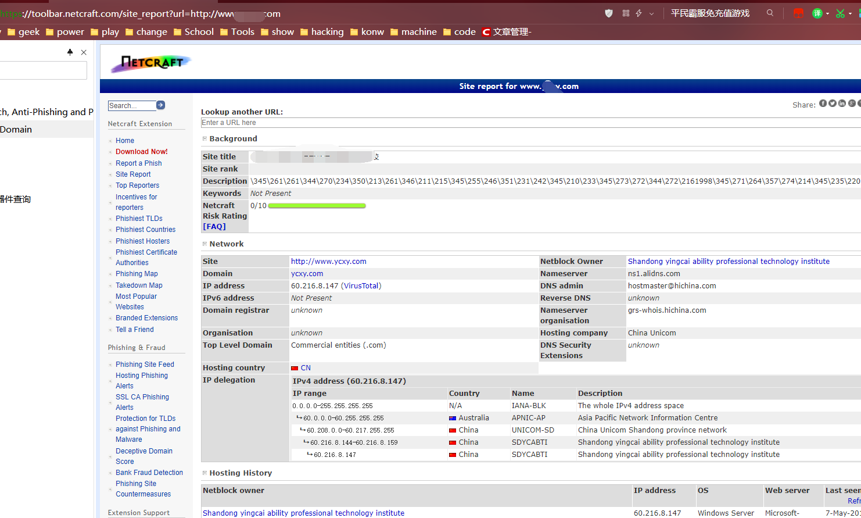Expand the chevron next to the lightning icon
Viewport: 861px width, 518px height.
tap(652, 13)
